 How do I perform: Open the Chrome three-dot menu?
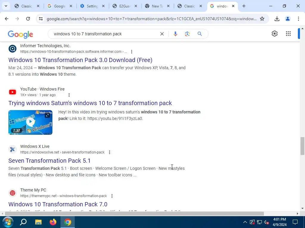coord(298,19)
